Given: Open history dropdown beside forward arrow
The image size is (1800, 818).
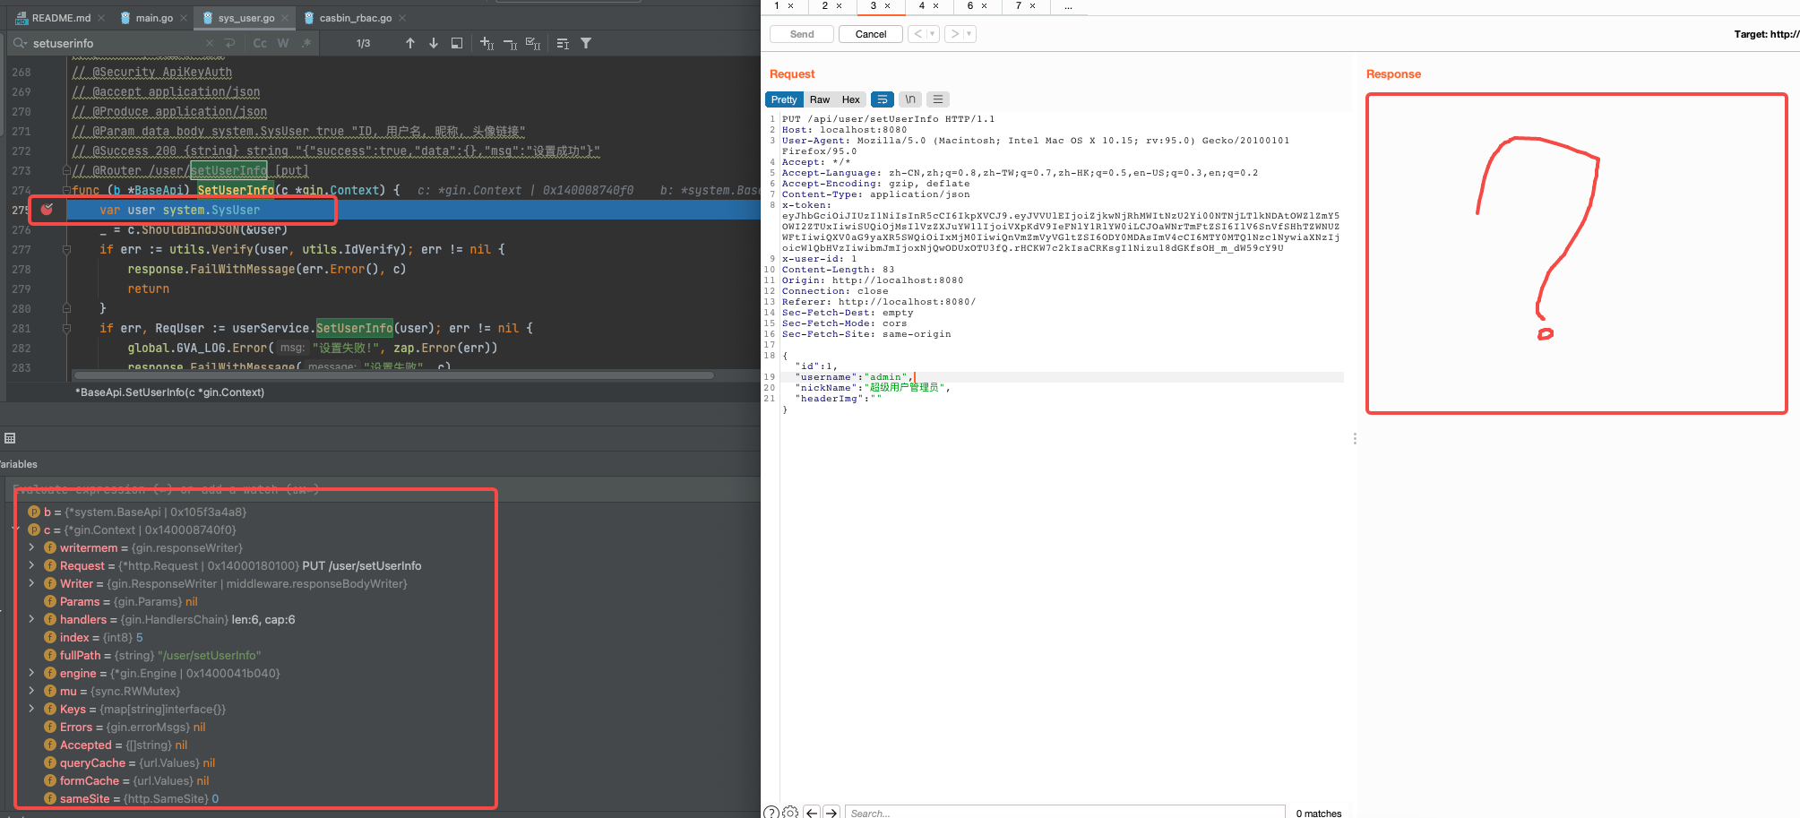Looking at the screenshot, I should tap(969, 34).
